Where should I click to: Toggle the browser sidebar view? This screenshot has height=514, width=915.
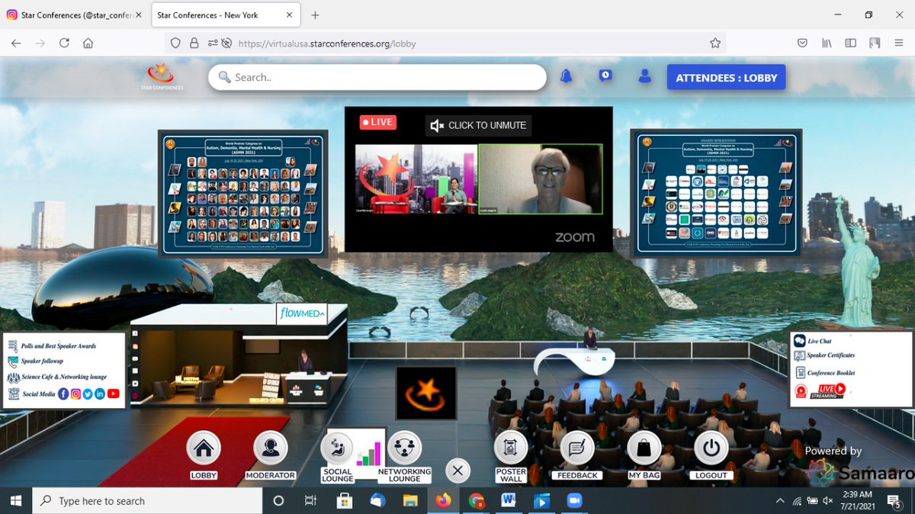pos(850,43)
